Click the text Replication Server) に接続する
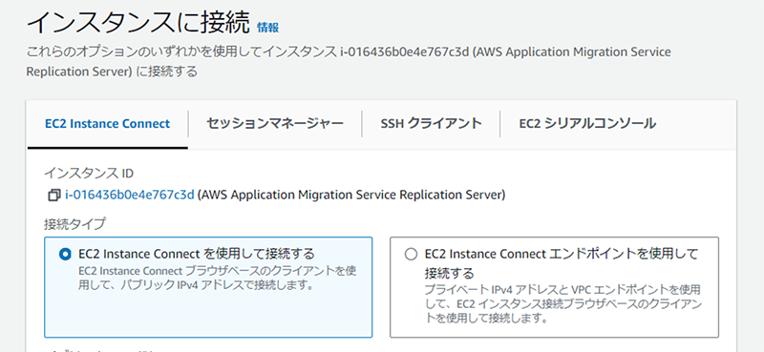Viewport: 764px width, 352px height. pos(112,72)
